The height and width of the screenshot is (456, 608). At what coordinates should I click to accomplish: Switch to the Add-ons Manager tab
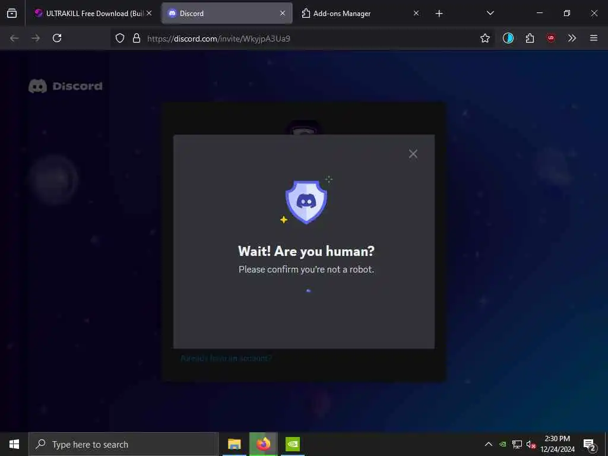pyautogui.click(x=360, y=13)
